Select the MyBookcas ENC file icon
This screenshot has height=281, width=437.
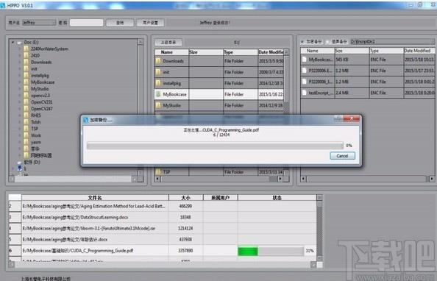point(305,60)
